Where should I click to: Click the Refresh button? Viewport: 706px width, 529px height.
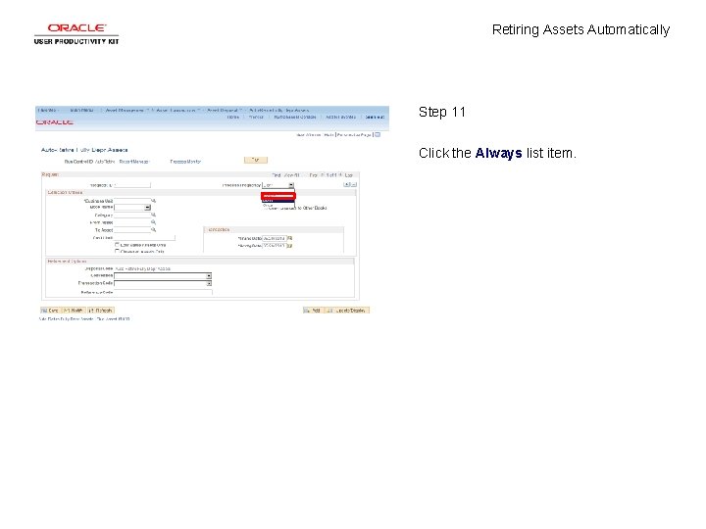101,311
